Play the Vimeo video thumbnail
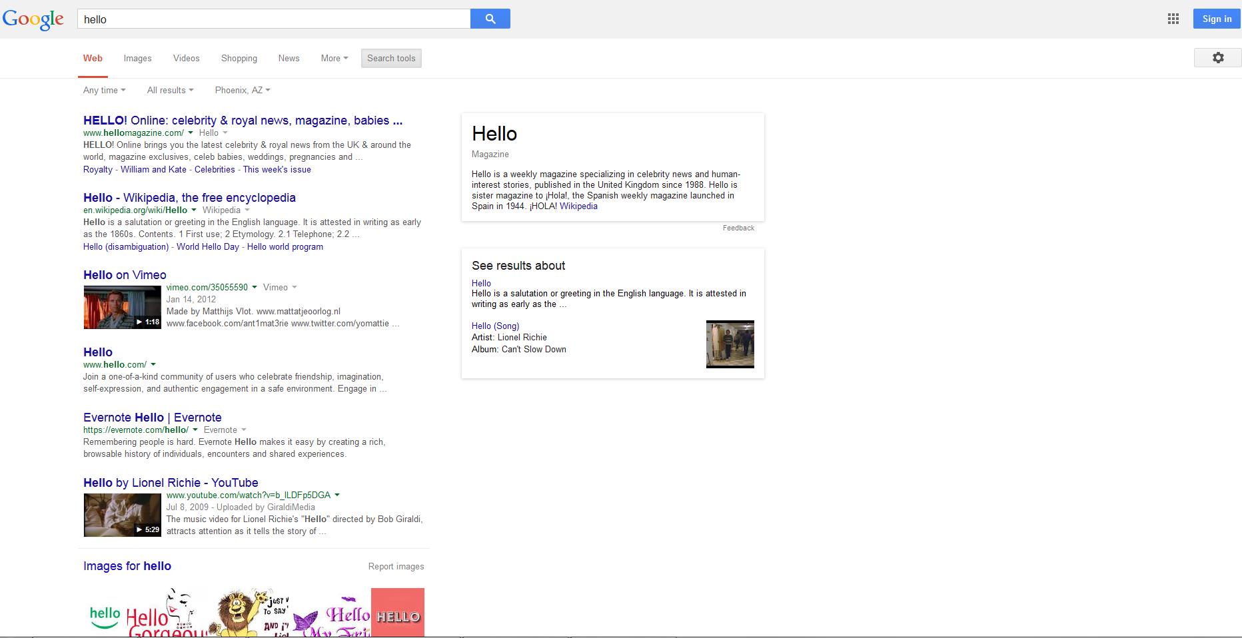The width and height of the screenshot is (1242, 638). (x=122, y=307)
